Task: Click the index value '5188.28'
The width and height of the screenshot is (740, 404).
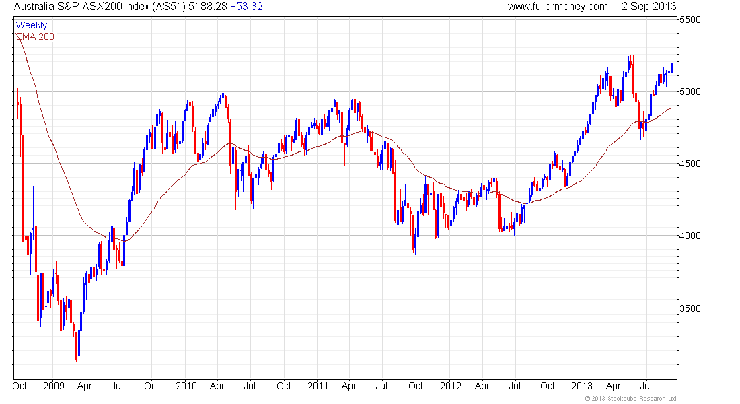Action: 208,7
